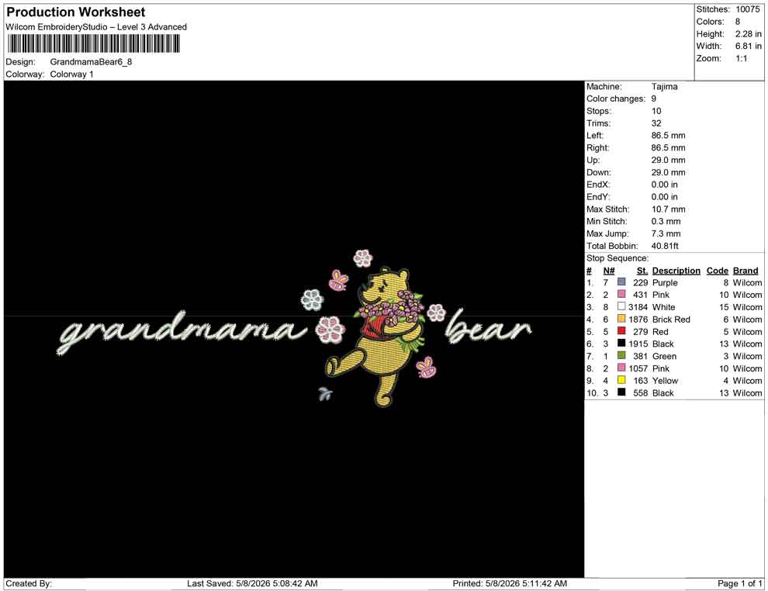This screenshot has height=591, width=768.
Task: Click the black swatch beside 558 stitches
Action: pyautogui.click(x=621, y=392)
